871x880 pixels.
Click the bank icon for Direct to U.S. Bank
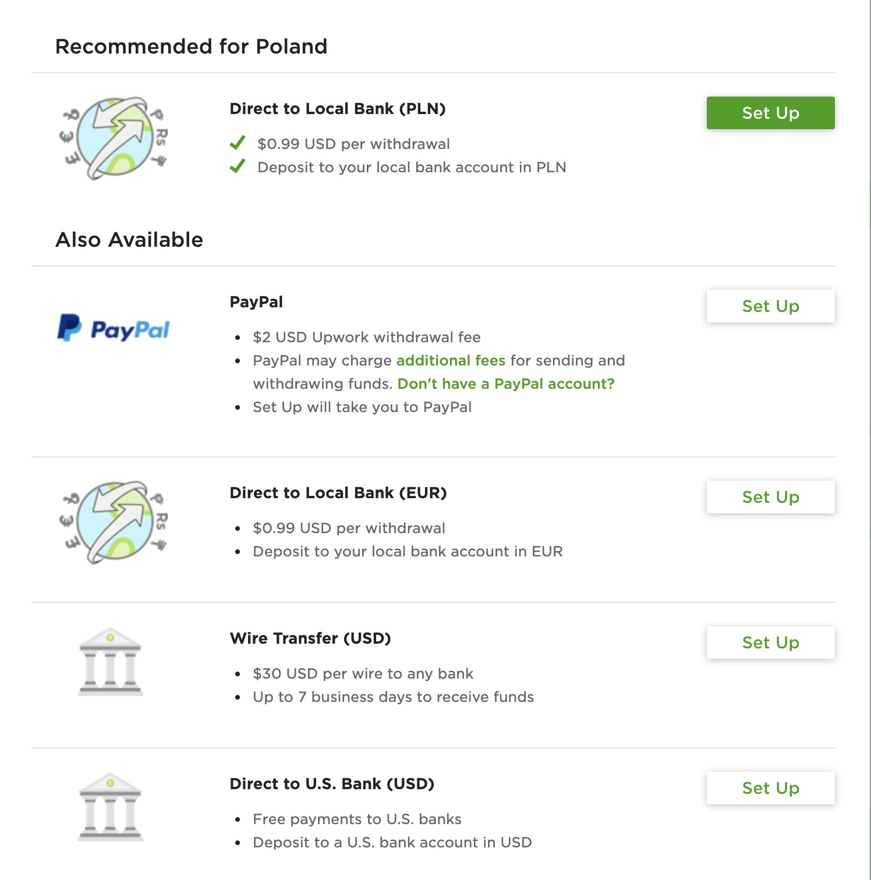[110, 807]
